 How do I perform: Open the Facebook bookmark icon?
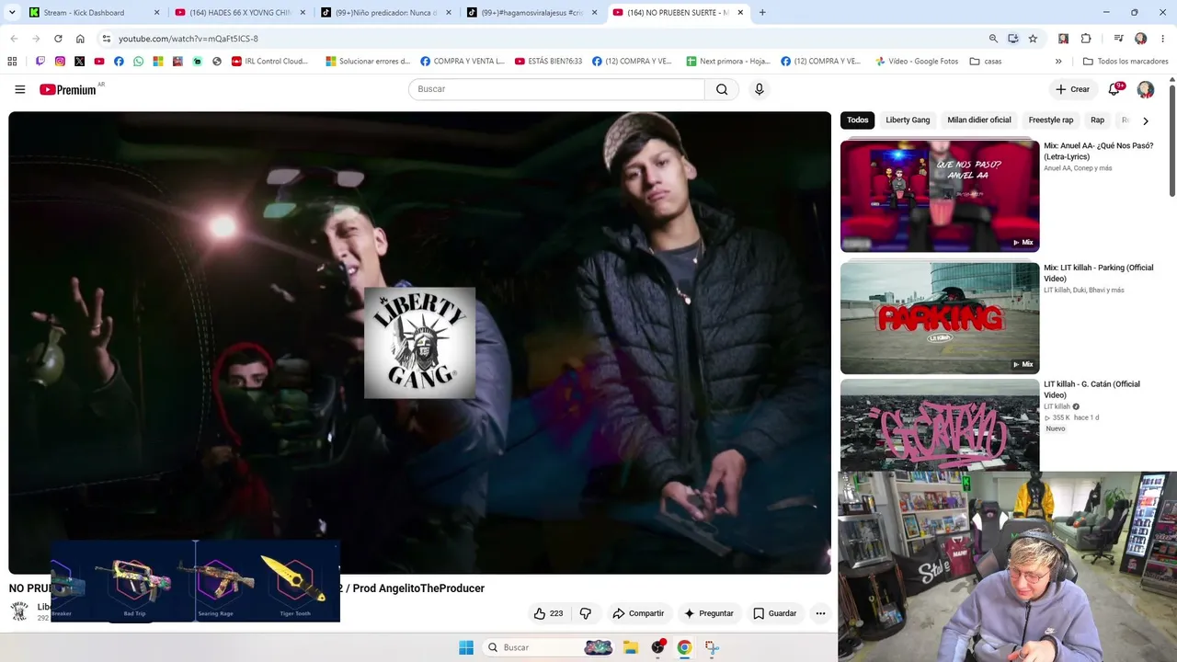pos(119,62)
